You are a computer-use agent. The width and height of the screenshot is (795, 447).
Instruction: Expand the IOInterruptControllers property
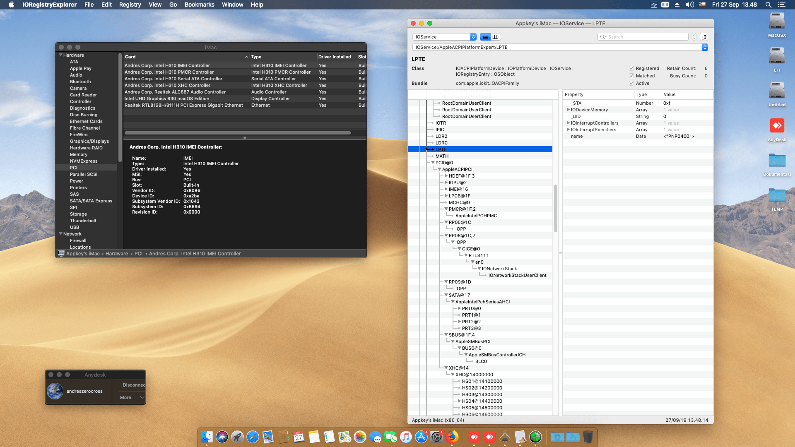coord(568,123)
